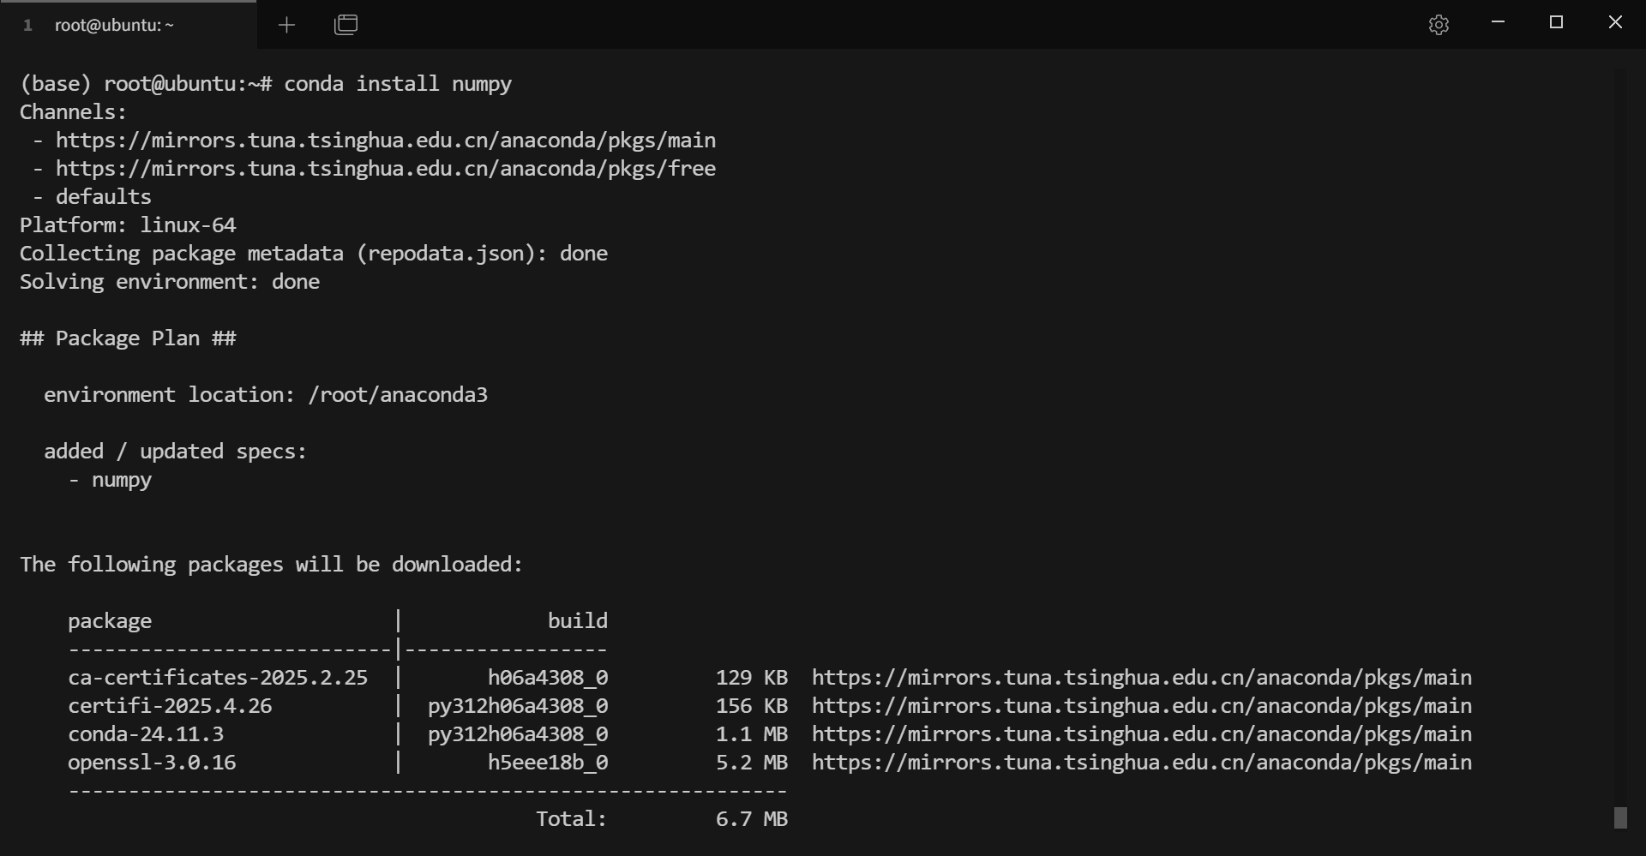
Task: Click the h5eee18b_0 build string
Action: pos(548,763)
